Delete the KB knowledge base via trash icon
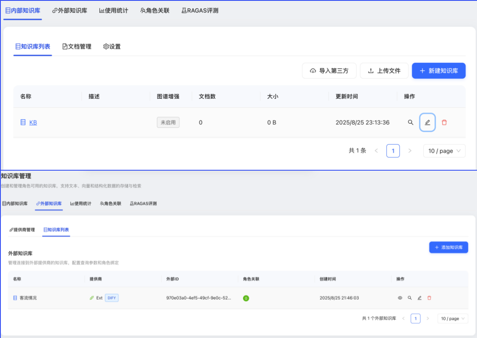Viewport: 477px width, 338px height. pos(444,122)
